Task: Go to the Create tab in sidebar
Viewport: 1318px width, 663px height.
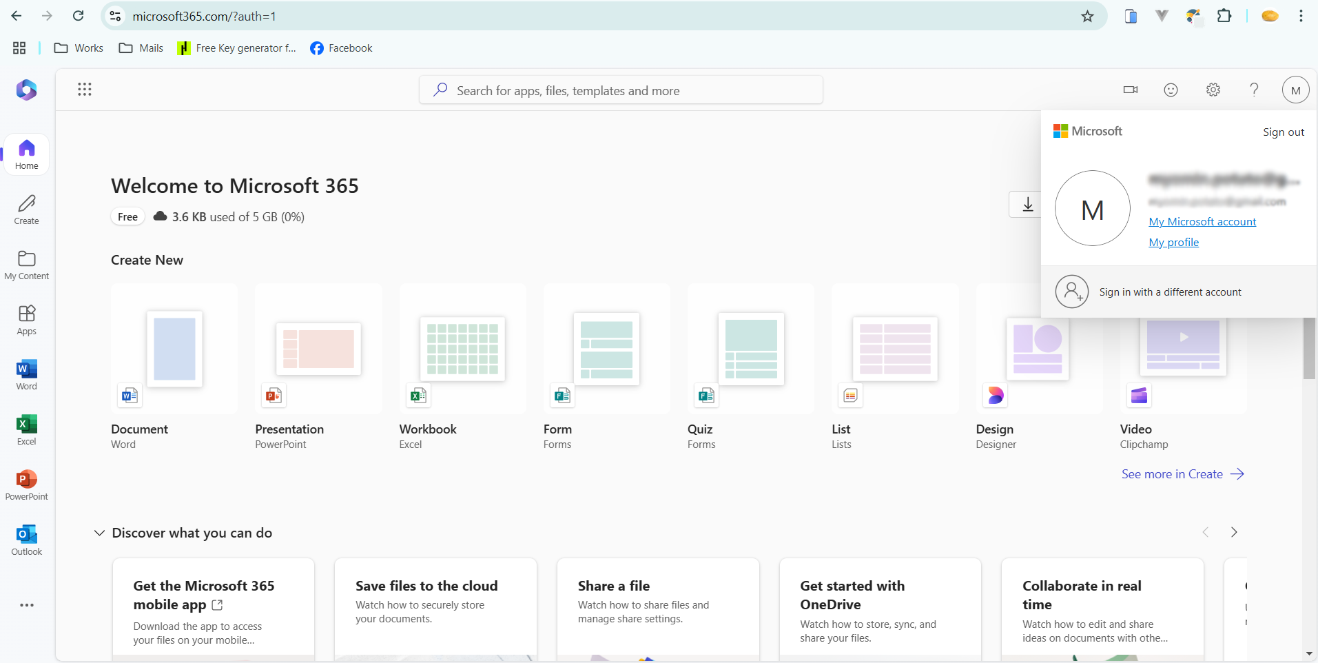Action: pos(27,210)
